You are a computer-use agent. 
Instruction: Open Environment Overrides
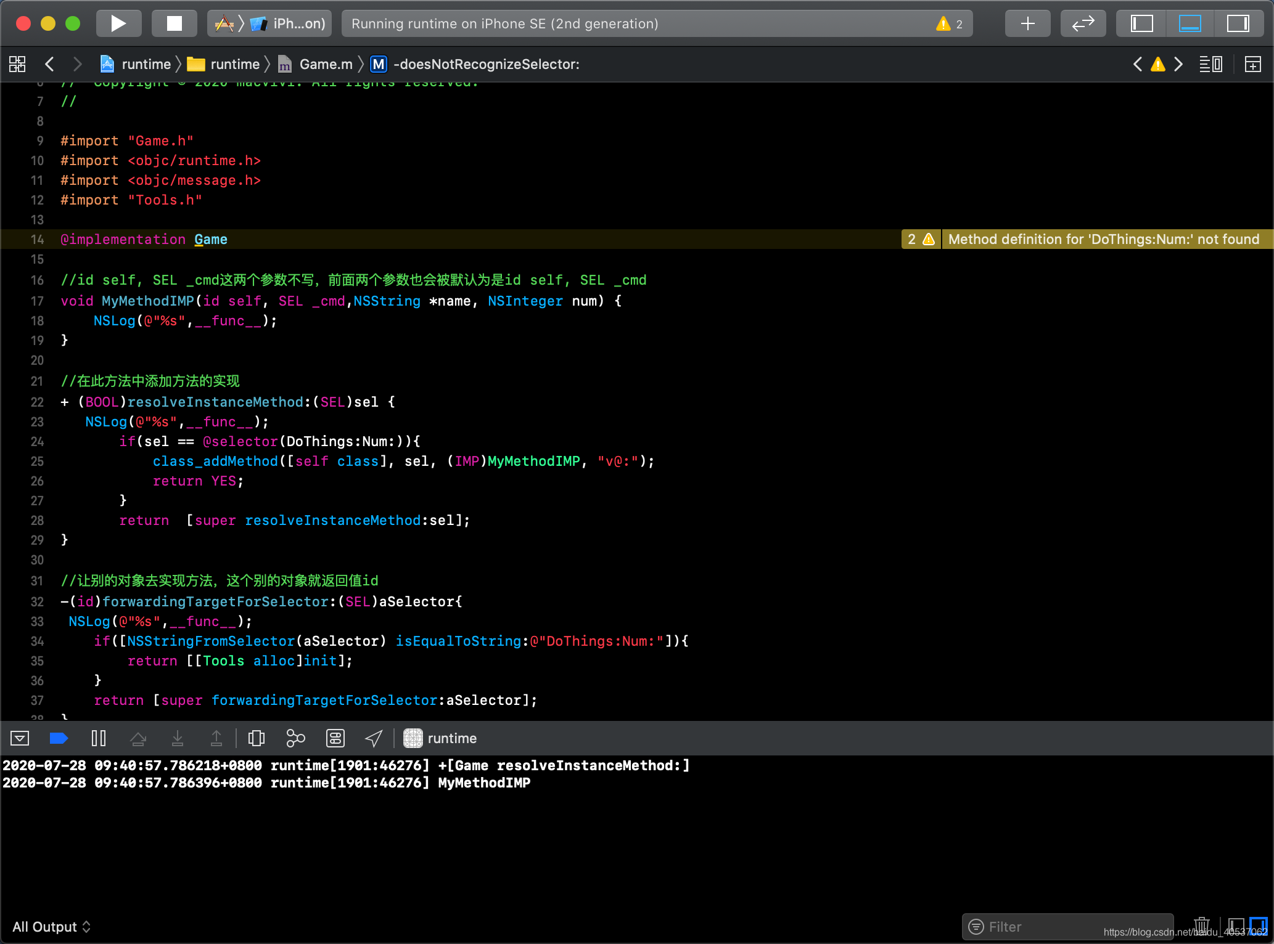click(x=335, y=738)
